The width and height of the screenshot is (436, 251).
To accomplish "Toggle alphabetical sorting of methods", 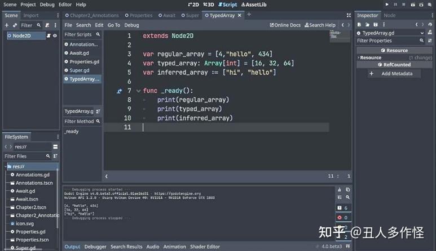I will [x=98, y=111].
